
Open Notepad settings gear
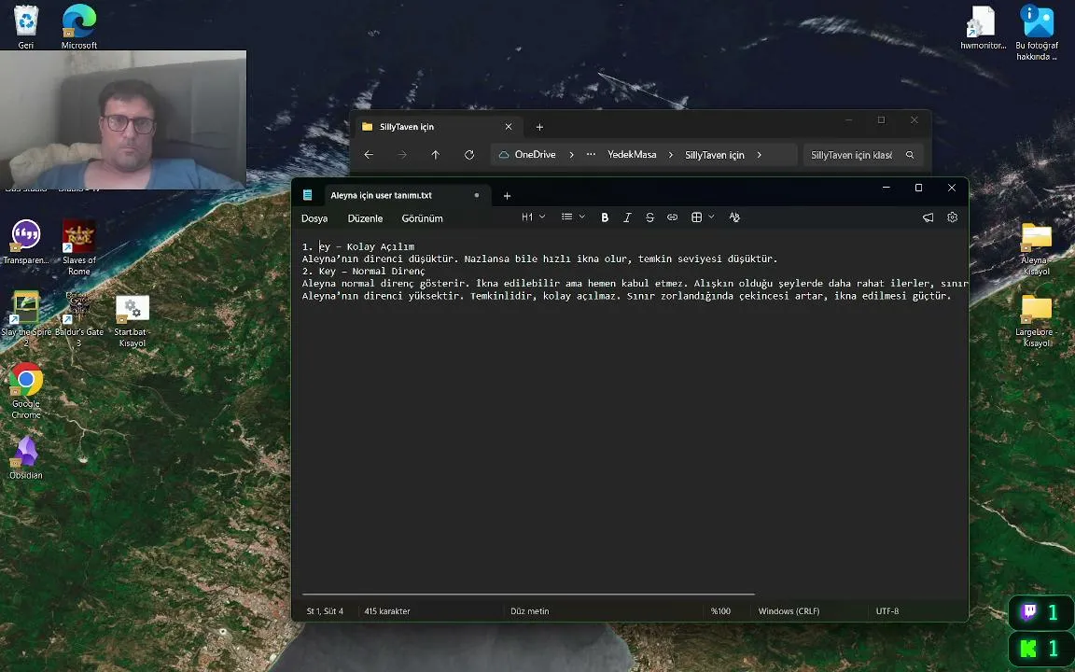pos(952,217)
